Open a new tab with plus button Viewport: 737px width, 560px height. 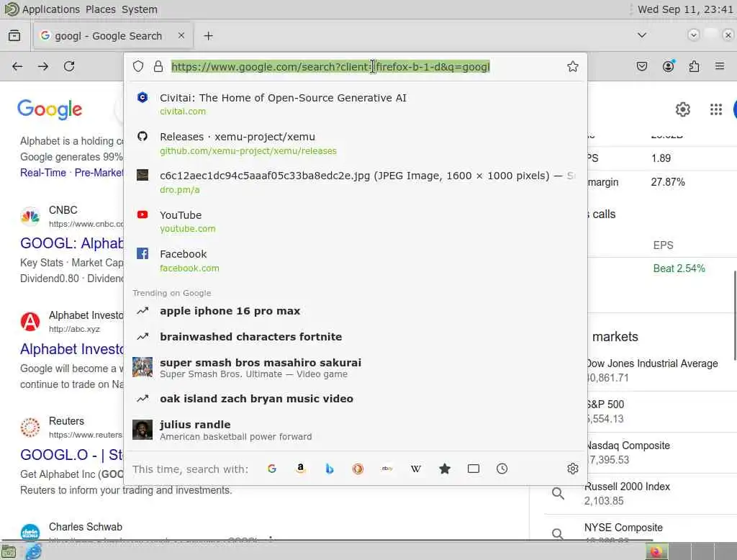pyautogui.click(x=208, y=36)
